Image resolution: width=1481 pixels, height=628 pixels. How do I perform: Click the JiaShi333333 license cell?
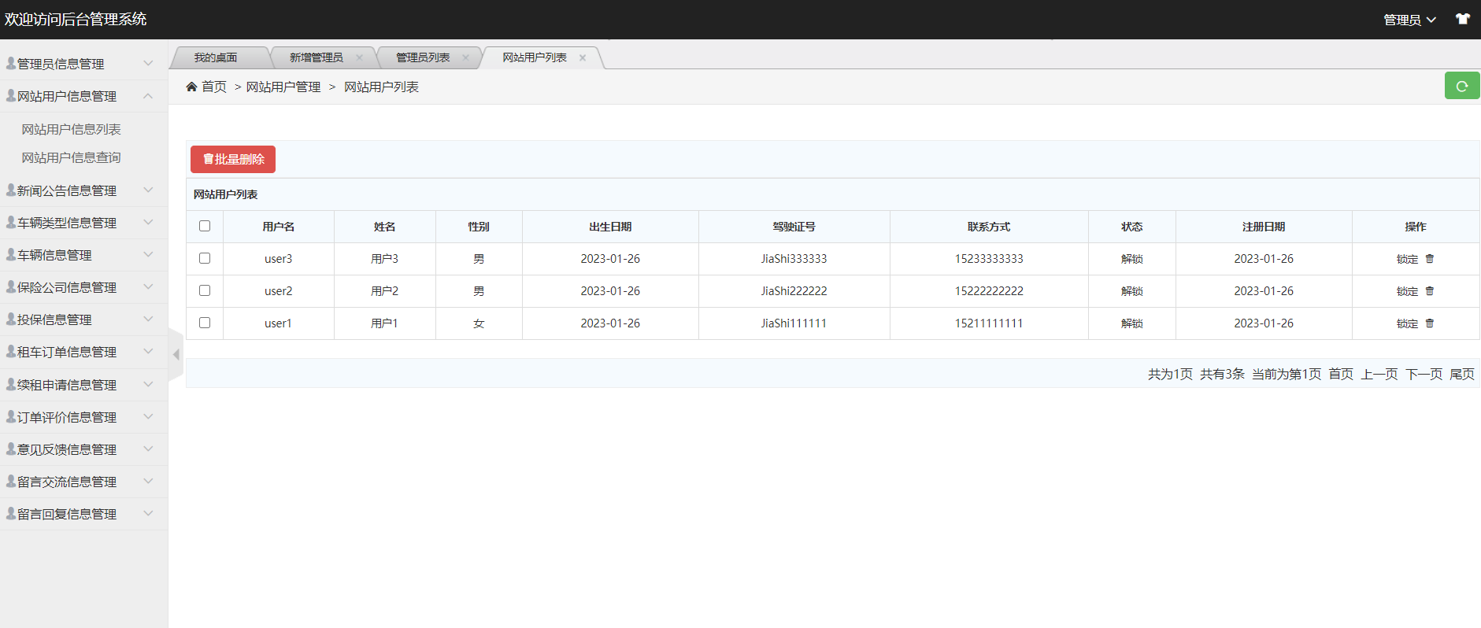click(x=794, y=259)
